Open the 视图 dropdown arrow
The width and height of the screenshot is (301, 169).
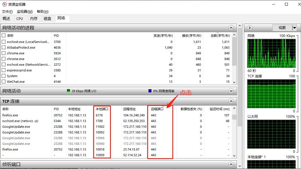click(294, 28)
